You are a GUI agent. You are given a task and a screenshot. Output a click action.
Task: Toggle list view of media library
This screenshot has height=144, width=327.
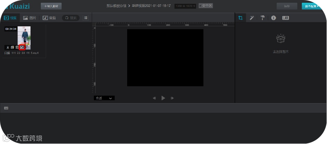pos(85,18)
